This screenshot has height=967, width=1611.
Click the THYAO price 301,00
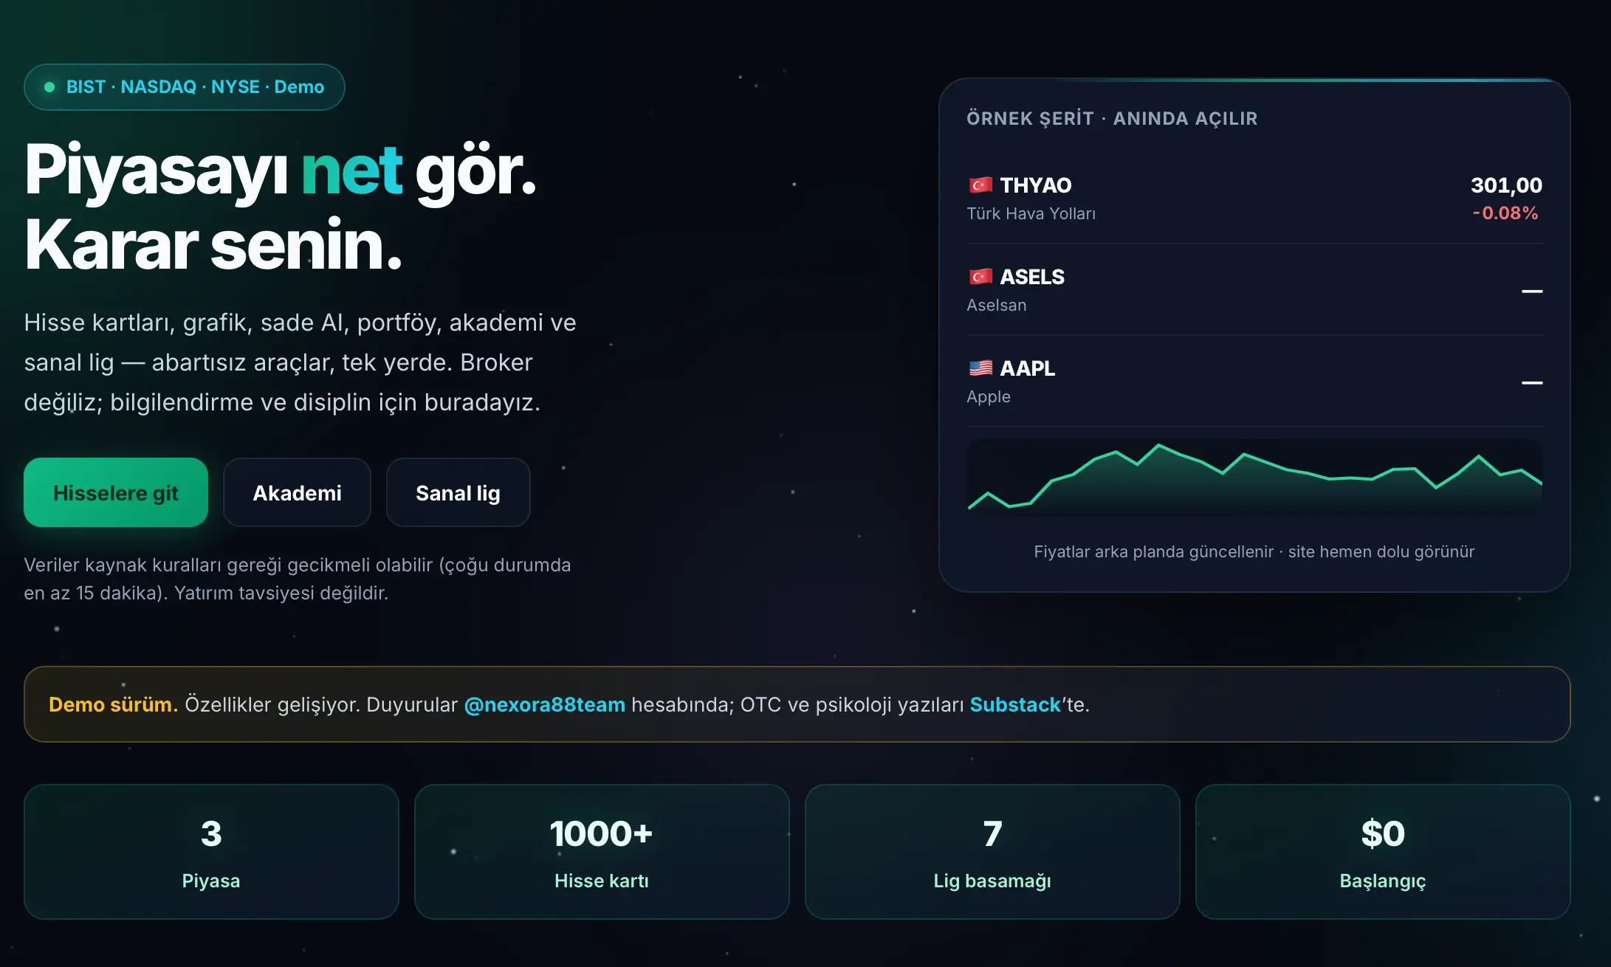coord(1506,185)
